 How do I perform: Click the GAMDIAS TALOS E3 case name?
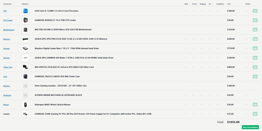coord(57,76)
